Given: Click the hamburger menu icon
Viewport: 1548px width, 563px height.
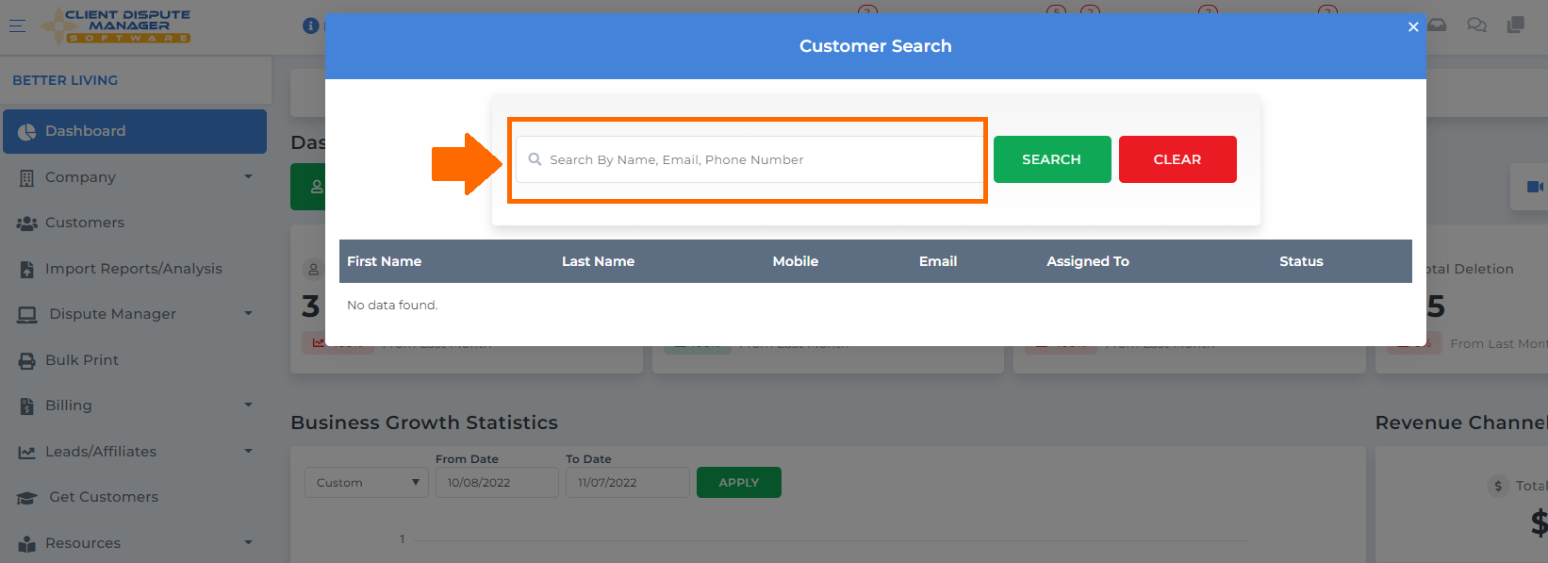Looking at the screenshot, I should click(17, 26).
